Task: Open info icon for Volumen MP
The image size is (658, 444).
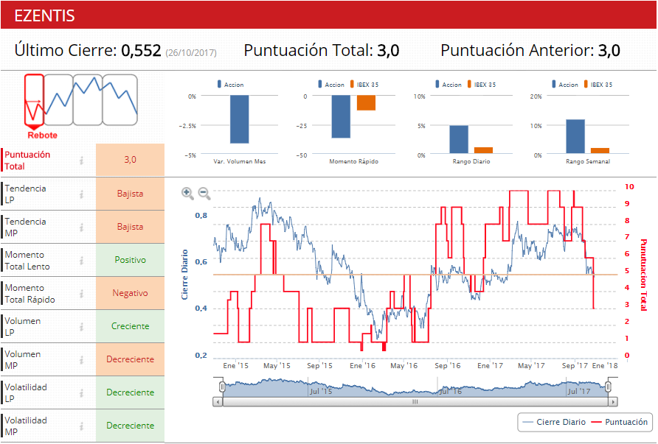Action: coord(82,359)
